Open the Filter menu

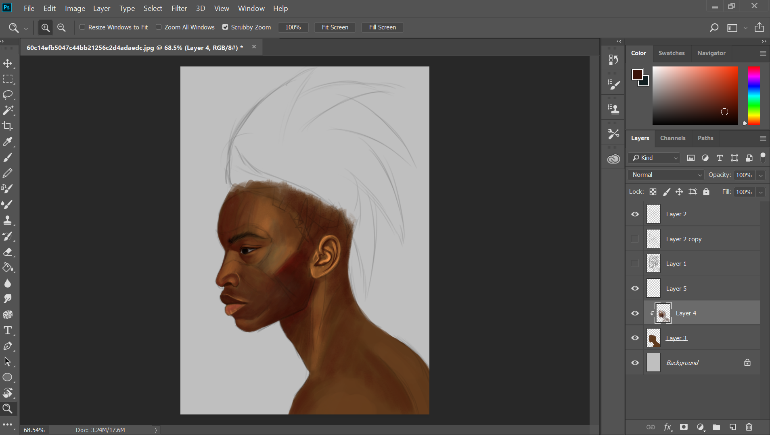(x=179, y=8)
